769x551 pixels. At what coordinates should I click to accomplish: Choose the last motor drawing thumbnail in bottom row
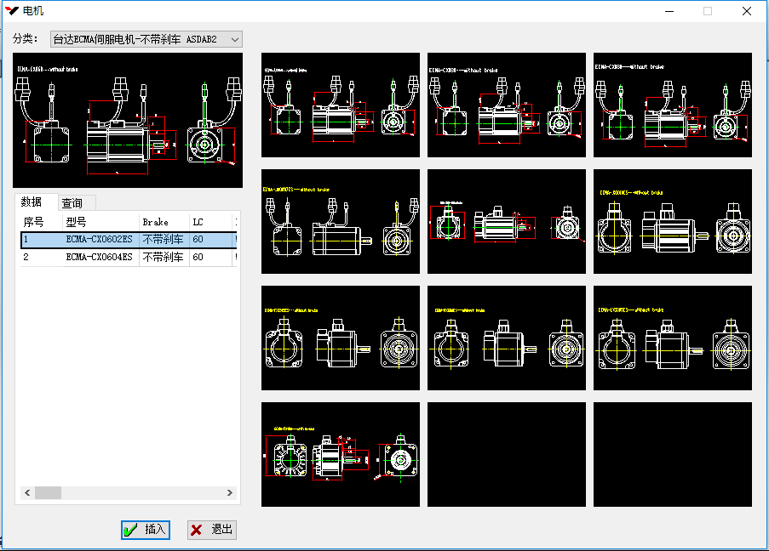[341, 454]
